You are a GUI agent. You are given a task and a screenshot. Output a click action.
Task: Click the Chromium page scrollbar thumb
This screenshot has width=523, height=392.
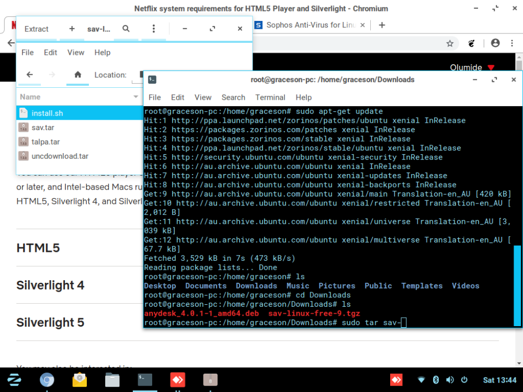tap(519, 65)
